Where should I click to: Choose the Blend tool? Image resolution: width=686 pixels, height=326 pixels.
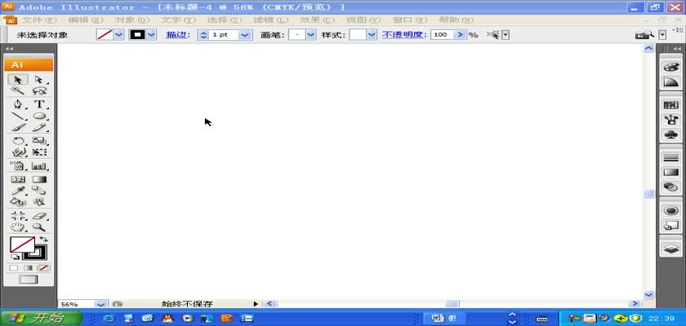(39, 191)
